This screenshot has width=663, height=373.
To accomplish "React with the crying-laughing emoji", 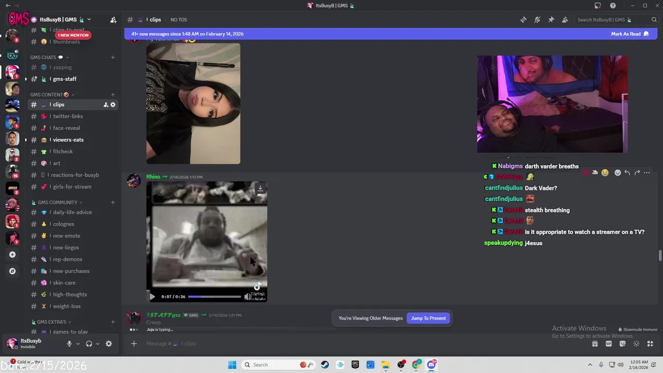I will point(605,173).
